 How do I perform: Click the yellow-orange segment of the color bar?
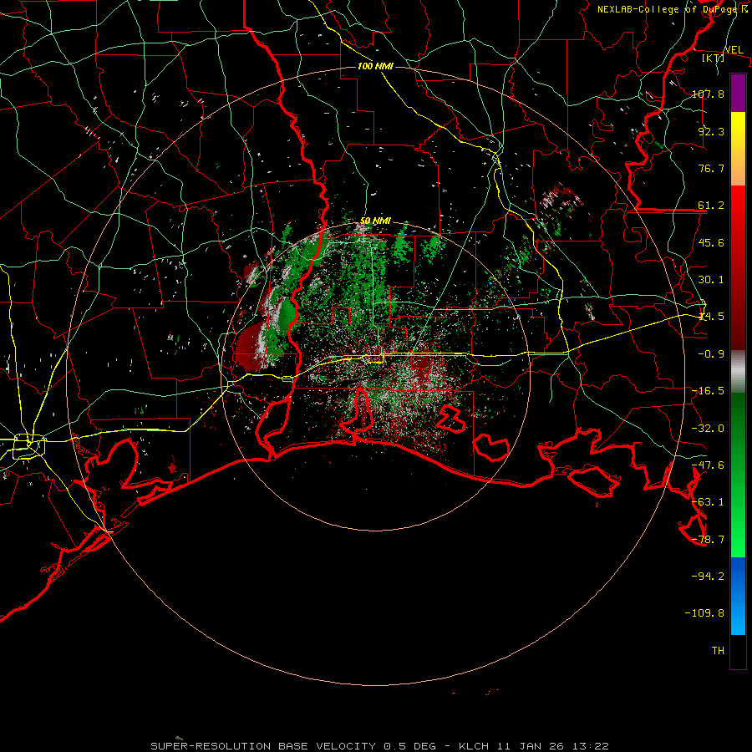738,149
